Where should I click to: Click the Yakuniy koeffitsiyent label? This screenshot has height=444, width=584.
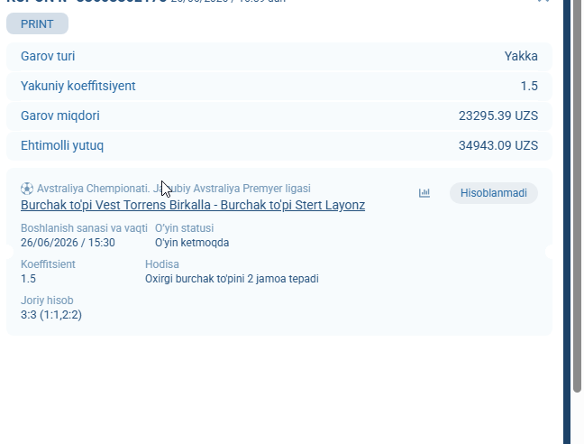coord(78,86)
